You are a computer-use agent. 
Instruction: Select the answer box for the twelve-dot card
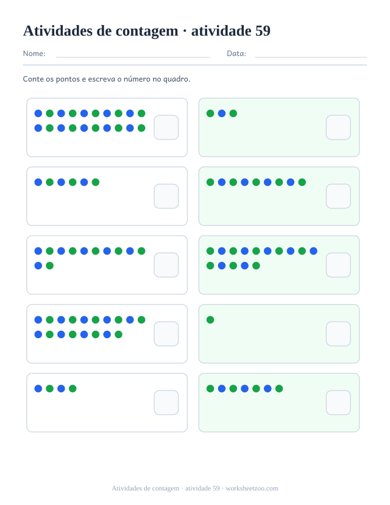click(166, 265)
